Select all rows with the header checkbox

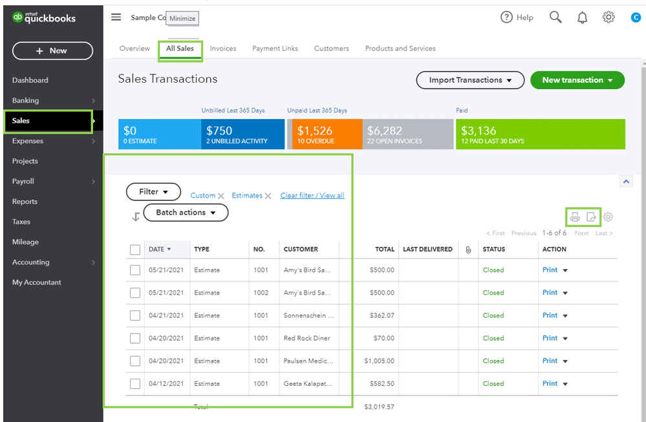coord(135,249)
